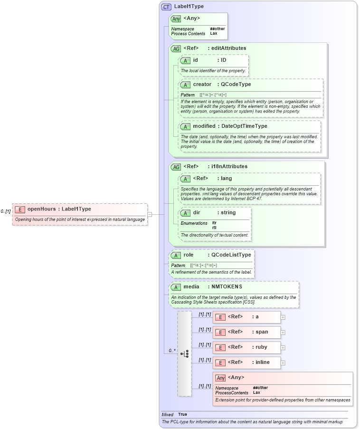Click the A icon of lang attribute
The image size is (359, 429).
[x=185, y=179]
